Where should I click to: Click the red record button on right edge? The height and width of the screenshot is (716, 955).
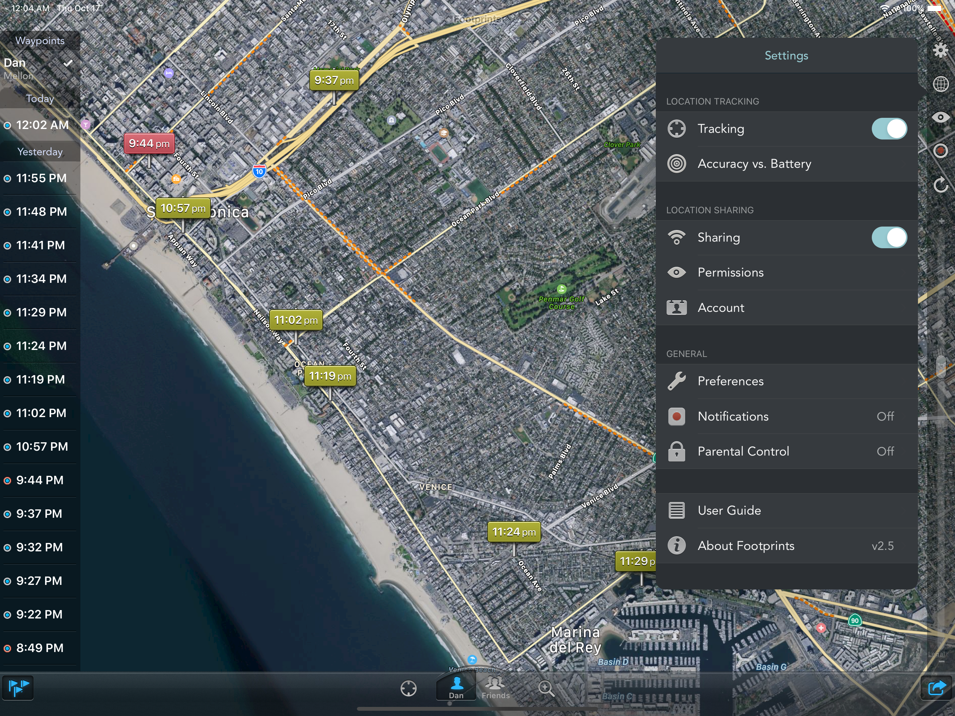940,151
